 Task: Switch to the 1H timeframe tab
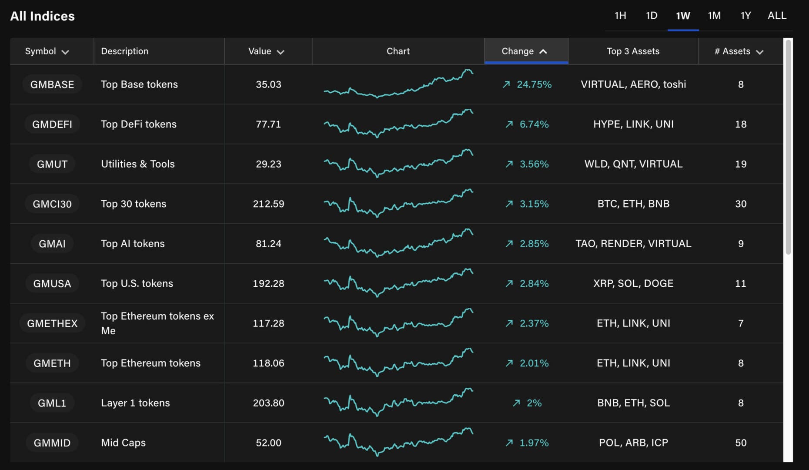(620, 16)
